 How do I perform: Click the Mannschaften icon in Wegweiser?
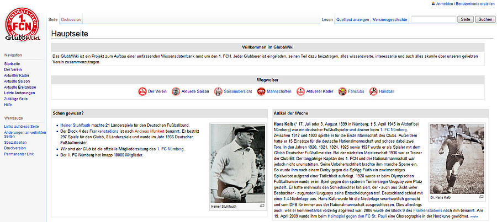coord(261,91)
